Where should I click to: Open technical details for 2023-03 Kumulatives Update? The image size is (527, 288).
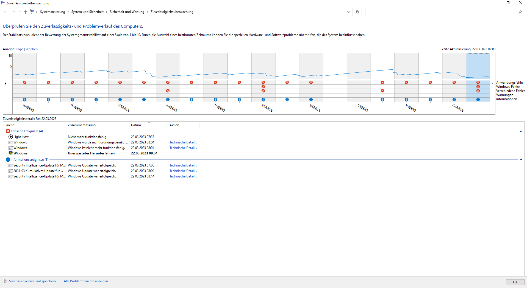click(x=183, y=171)
